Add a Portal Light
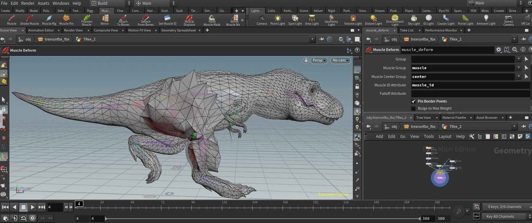This screenshot has width=532, height=223. [465, 20]
